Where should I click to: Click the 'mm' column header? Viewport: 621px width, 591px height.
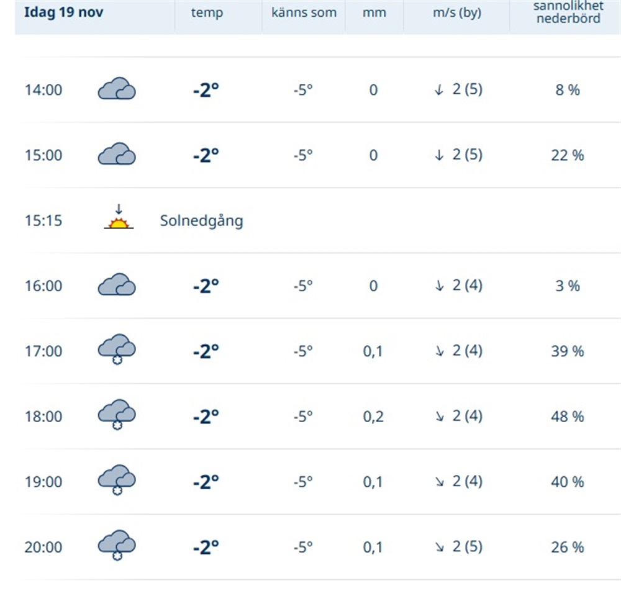pyautogui.click(x=374, y=13)
